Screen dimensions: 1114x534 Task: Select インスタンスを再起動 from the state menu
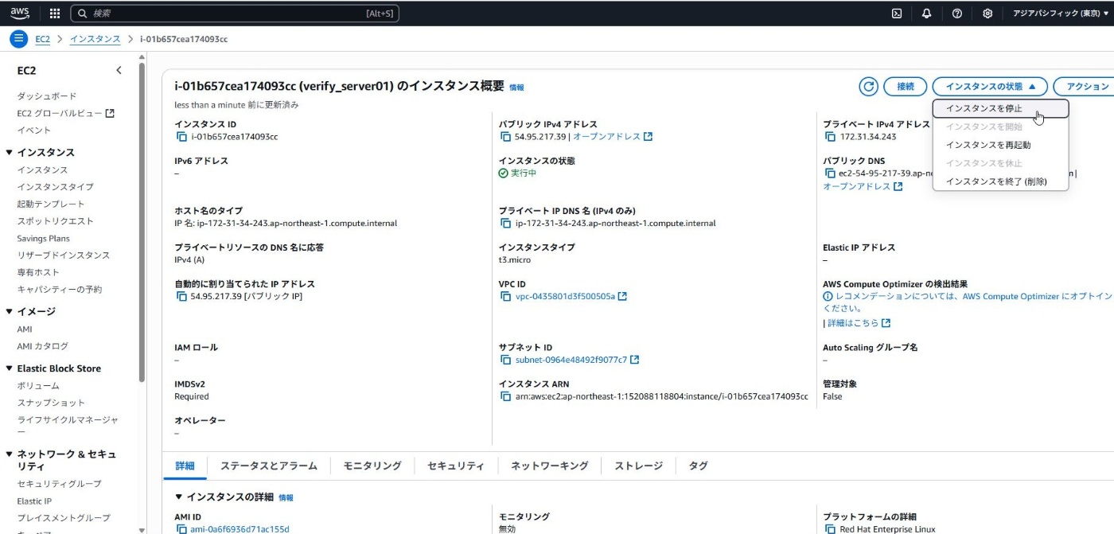(x=1001, y=145)
